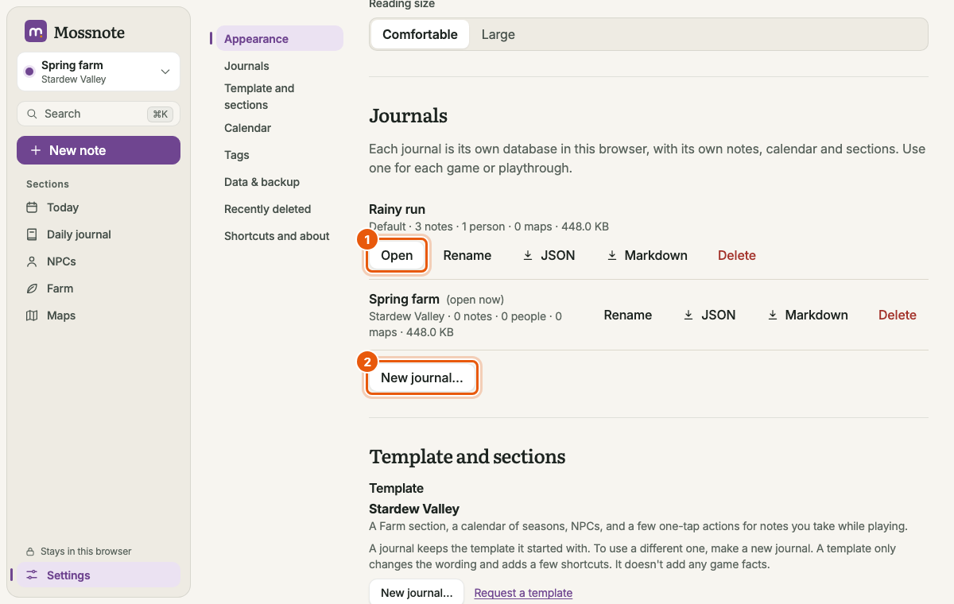Click the Search field in sidebar

pyautogui.click(x=99, y=114)
